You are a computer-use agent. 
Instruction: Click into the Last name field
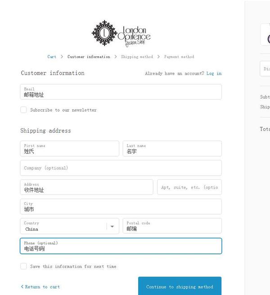point(172,149)
